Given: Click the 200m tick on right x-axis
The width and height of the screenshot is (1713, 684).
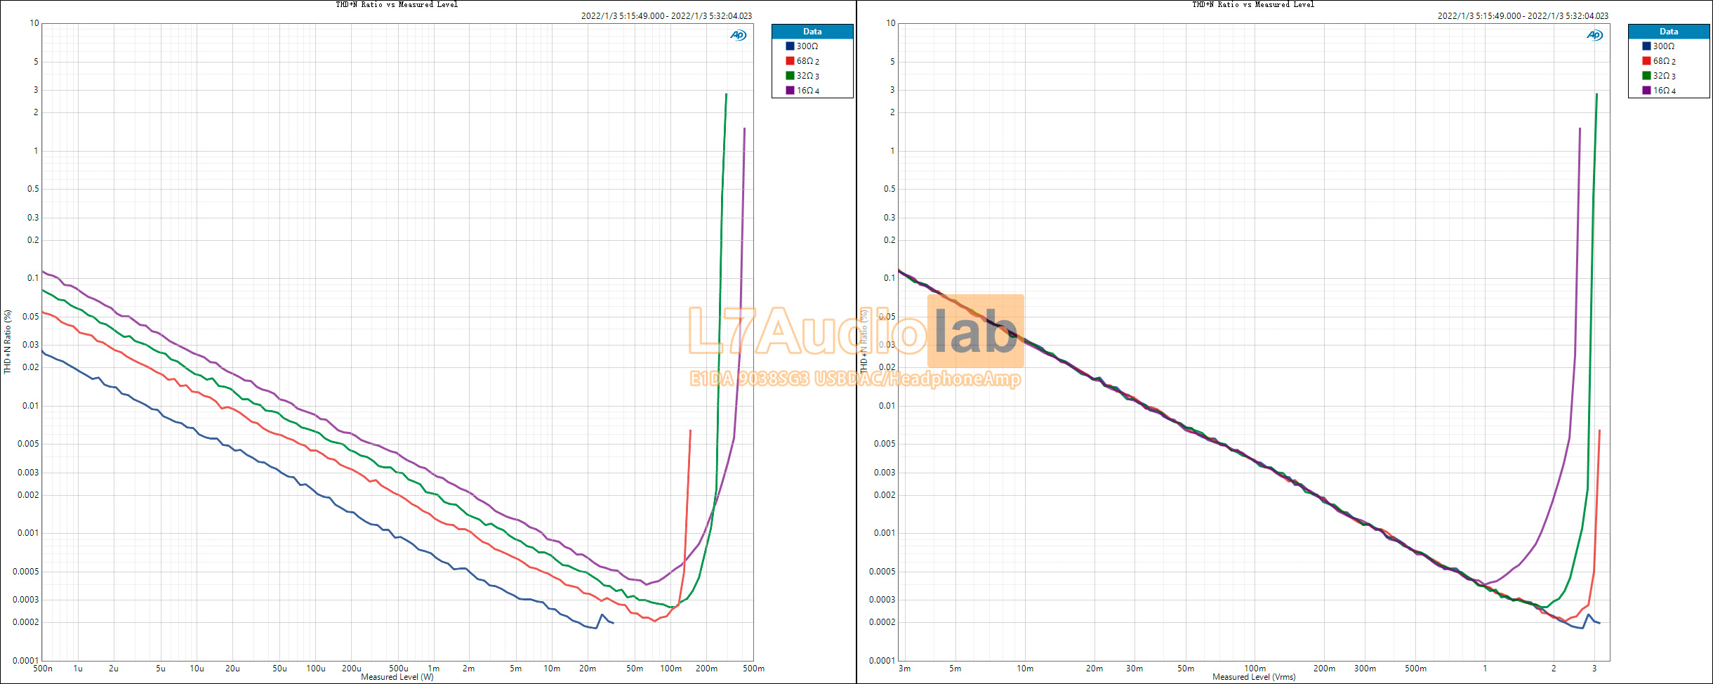Looking at the screenshot, I should [x=1325, y=669].
